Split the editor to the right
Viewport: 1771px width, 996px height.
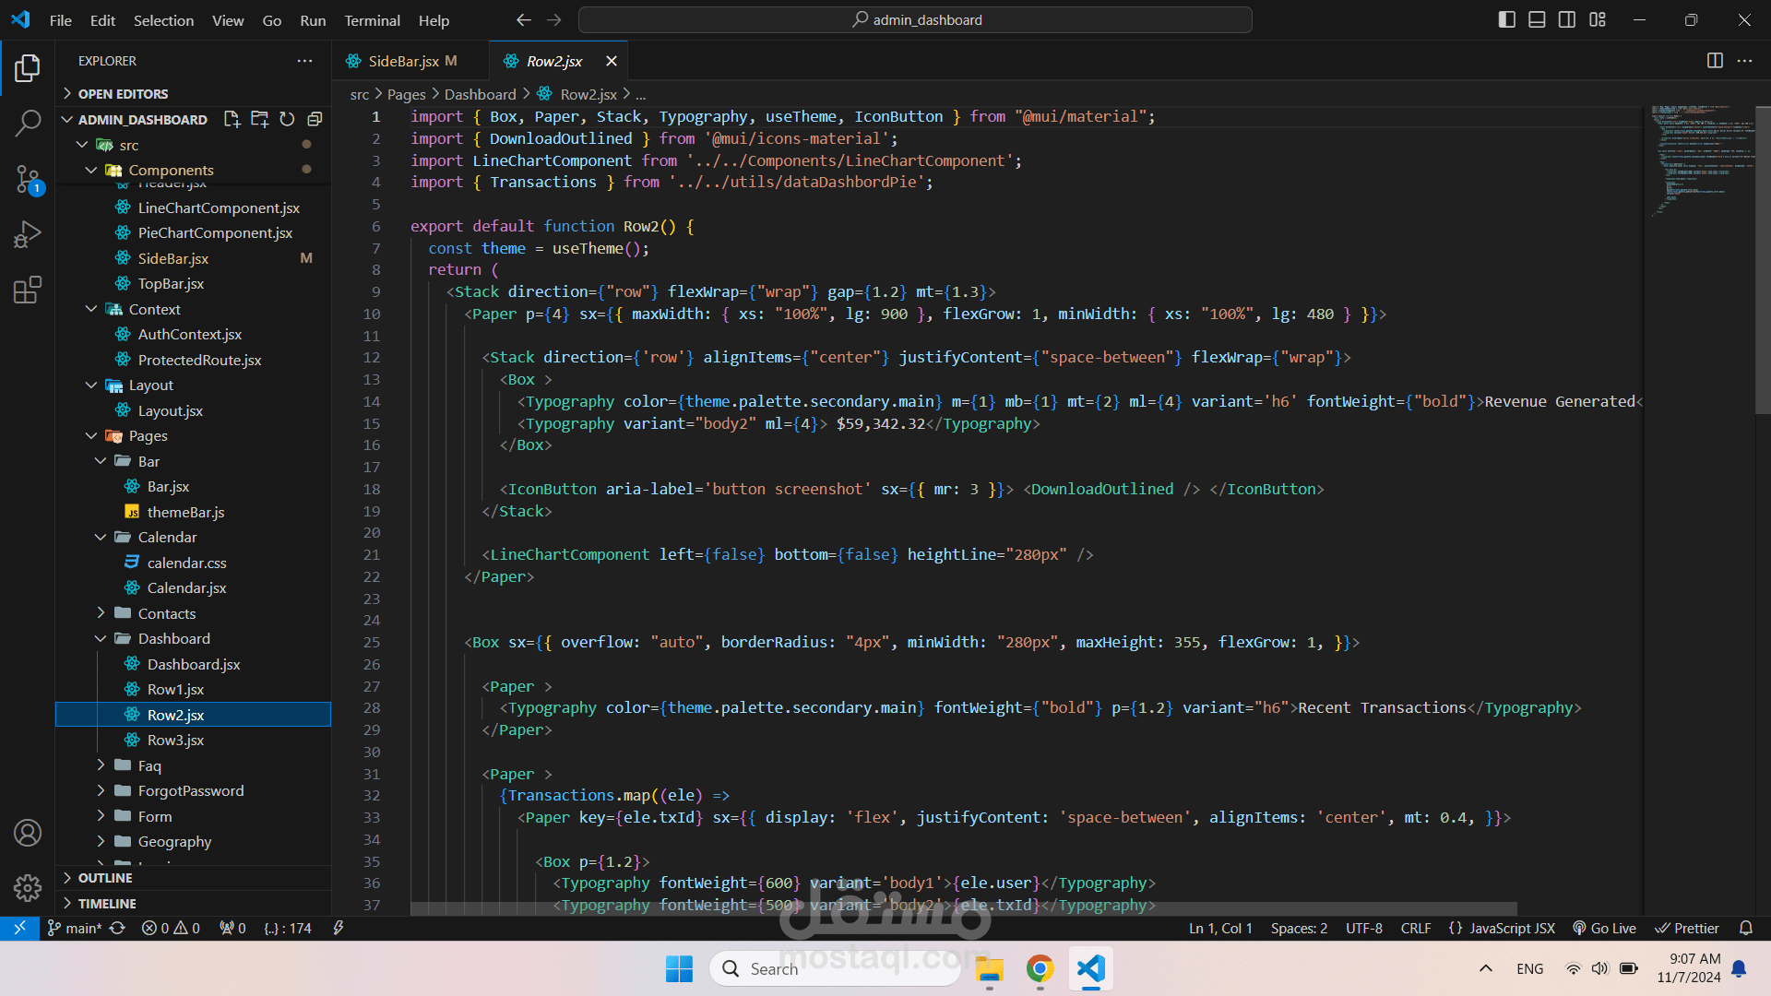[x=1715, y=61]
